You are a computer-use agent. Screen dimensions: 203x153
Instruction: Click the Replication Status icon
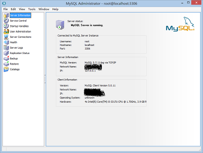coord(6,53)
